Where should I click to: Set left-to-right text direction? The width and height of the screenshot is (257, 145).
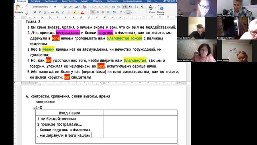(x=125, y=7)
